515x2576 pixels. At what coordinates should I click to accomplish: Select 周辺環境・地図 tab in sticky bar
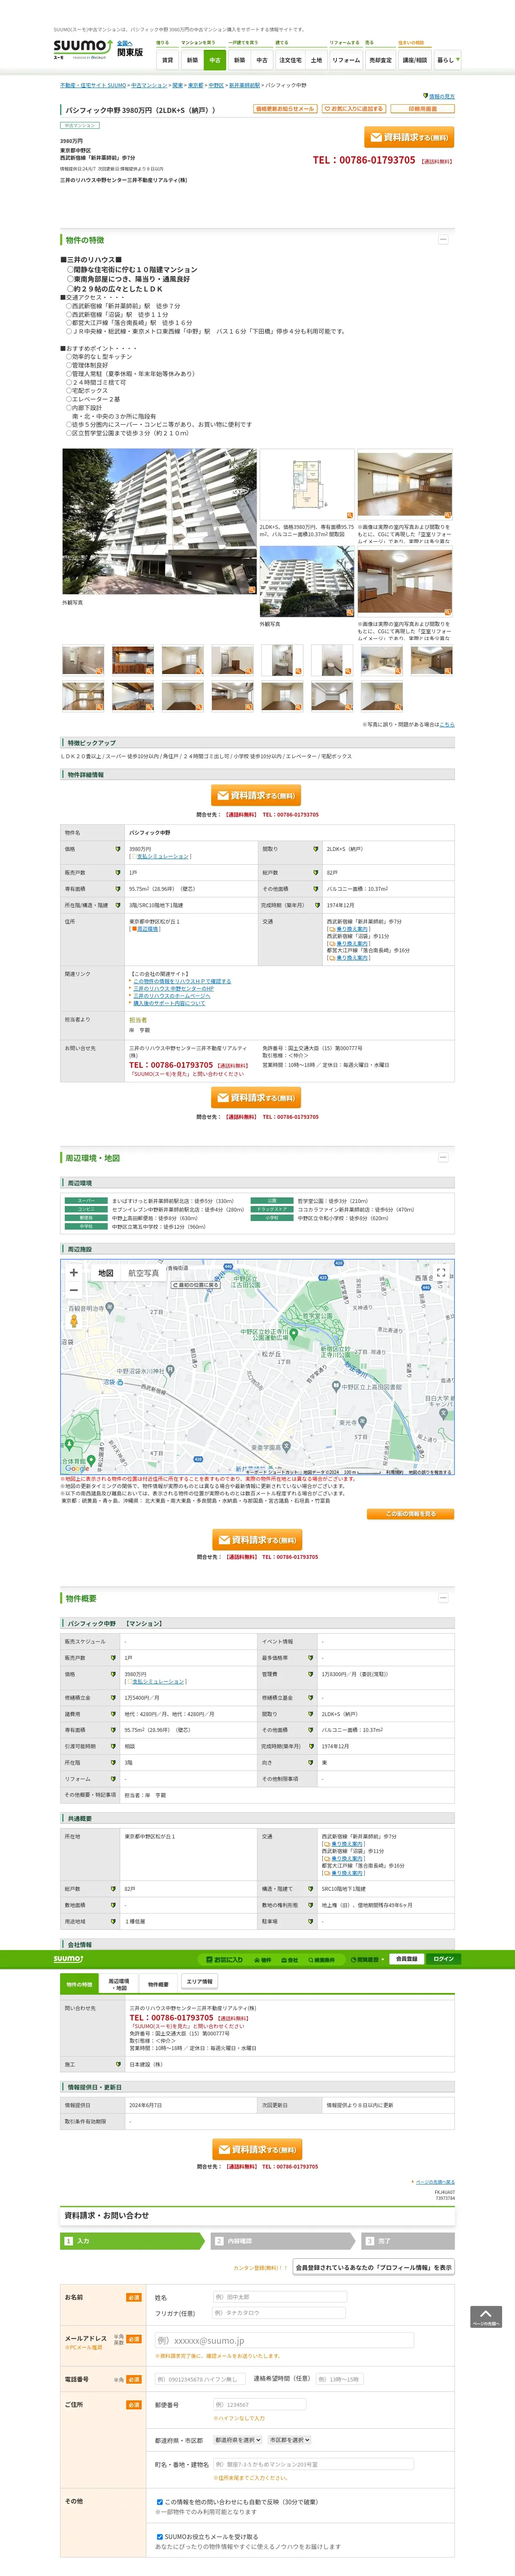click(119, 1984)
